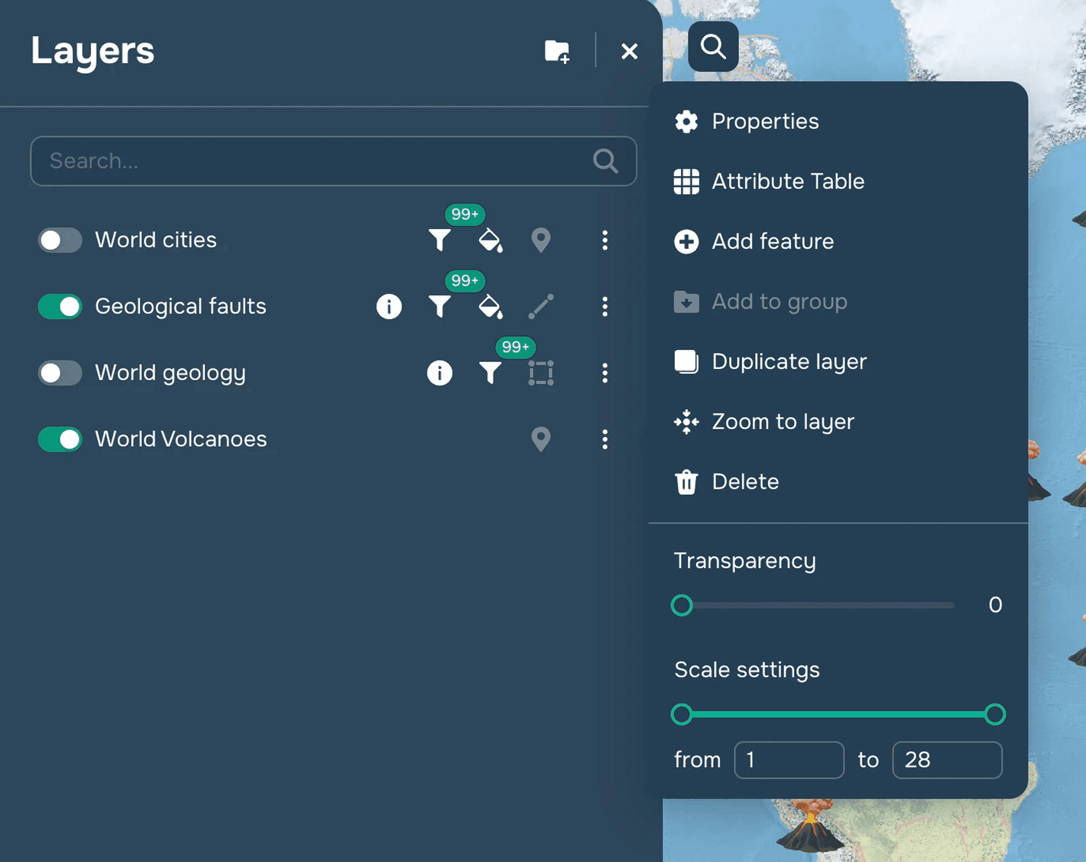Open style paint bucket for Geological faults

coord(490,307)
